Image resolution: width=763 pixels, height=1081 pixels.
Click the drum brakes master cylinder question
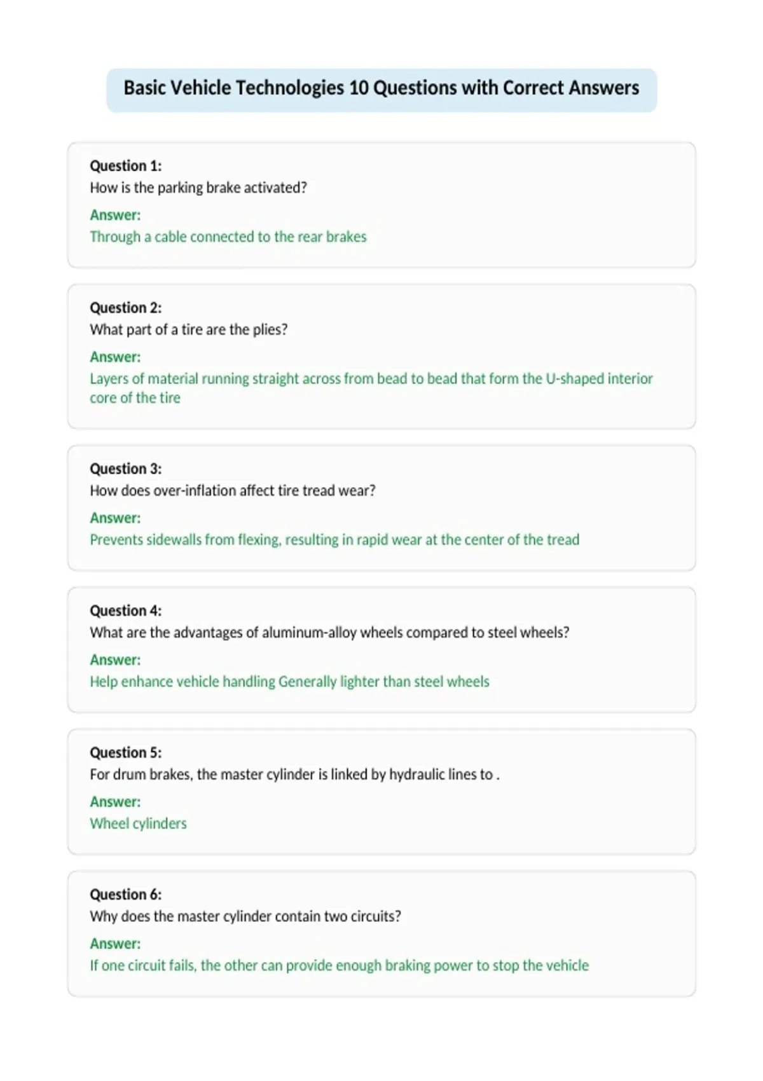(x=294, y=775)
